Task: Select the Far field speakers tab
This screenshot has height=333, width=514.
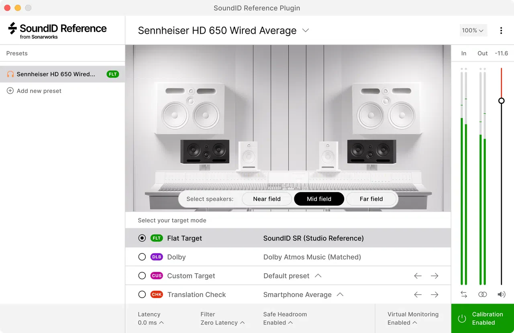Action: [371, 199]
